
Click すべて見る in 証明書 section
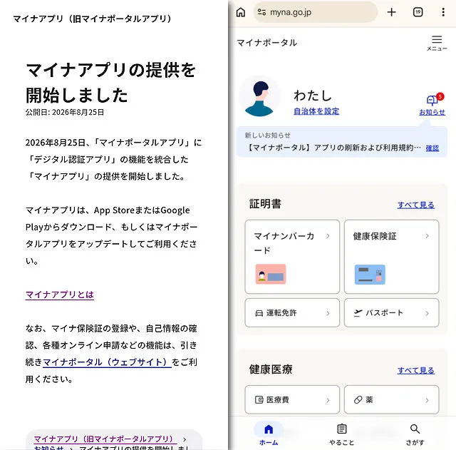(x=416, y=205)
